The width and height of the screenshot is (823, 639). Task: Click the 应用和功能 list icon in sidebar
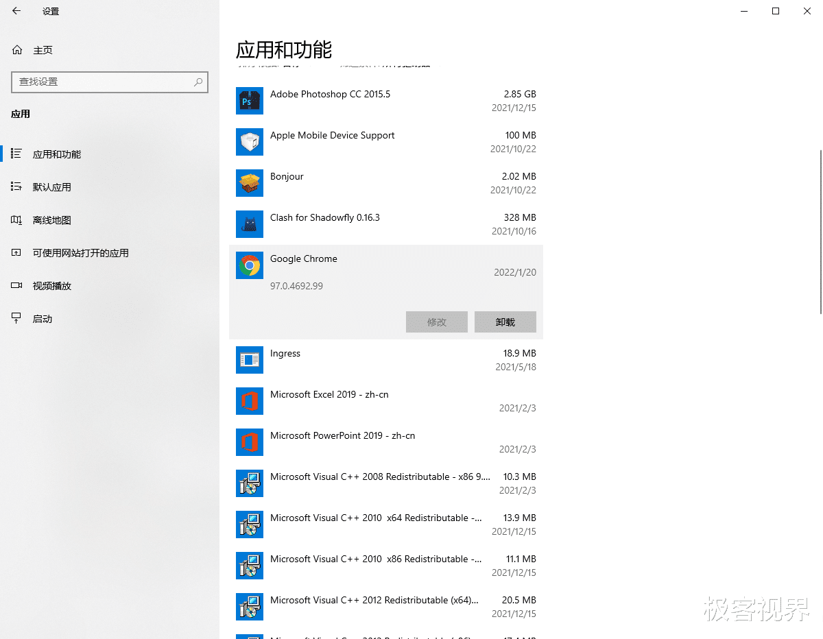pyautogui.click(x=17, y=154)
